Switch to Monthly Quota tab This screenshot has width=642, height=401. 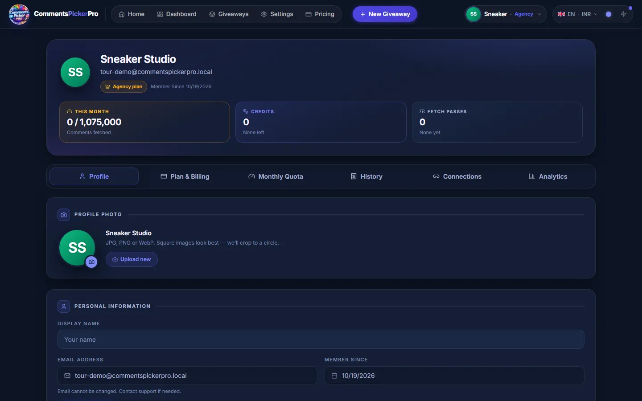point(276,176)
